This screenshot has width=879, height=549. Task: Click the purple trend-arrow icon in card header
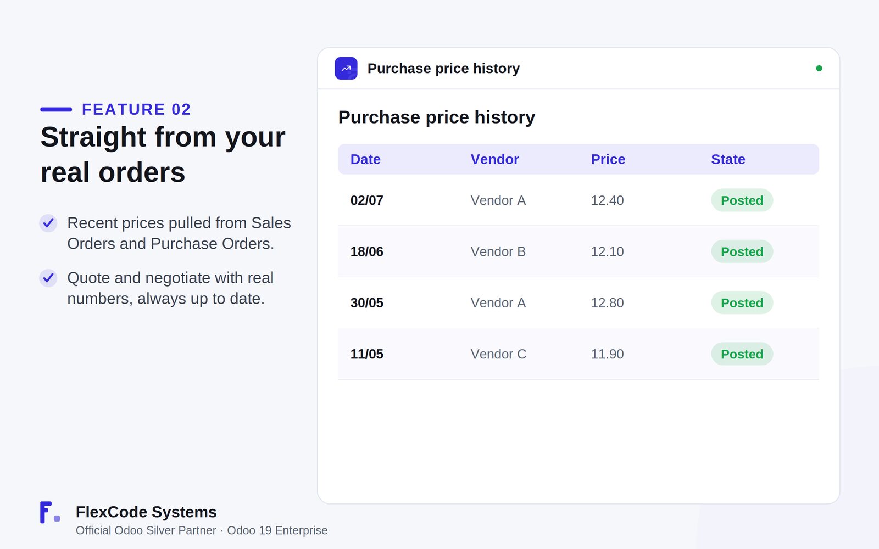(x=346, y=69)
